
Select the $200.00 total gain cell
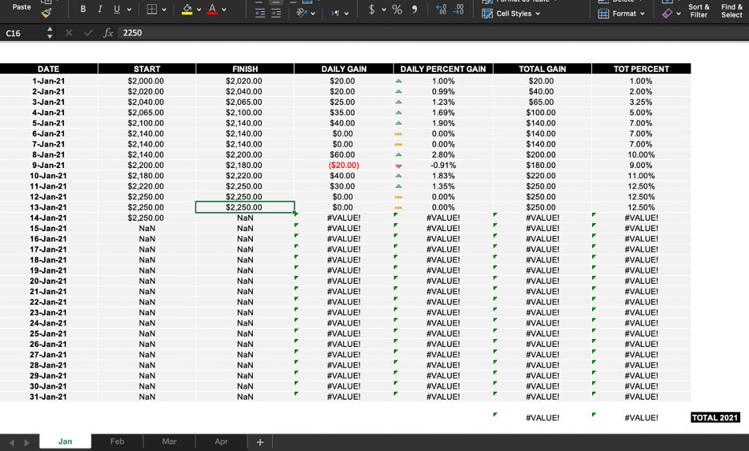tap(543, 154)
